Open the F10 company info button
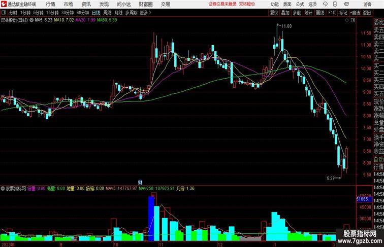The image size is (384, 247). click(332, 13)
